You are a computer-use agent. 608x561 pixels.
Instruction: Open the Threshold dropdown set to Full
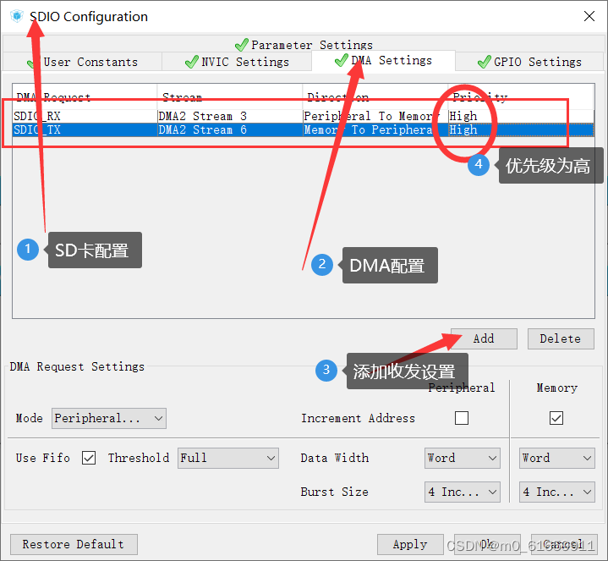click(228, 458)
